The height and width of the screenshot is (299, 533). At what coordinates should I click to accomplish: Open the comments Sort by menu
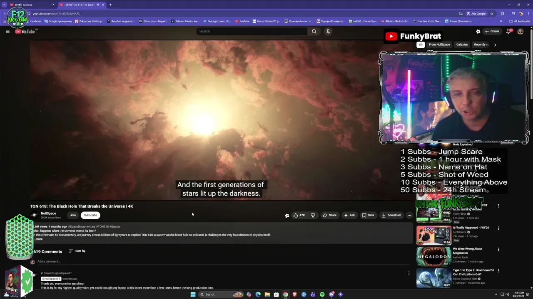tap(77, 251)
